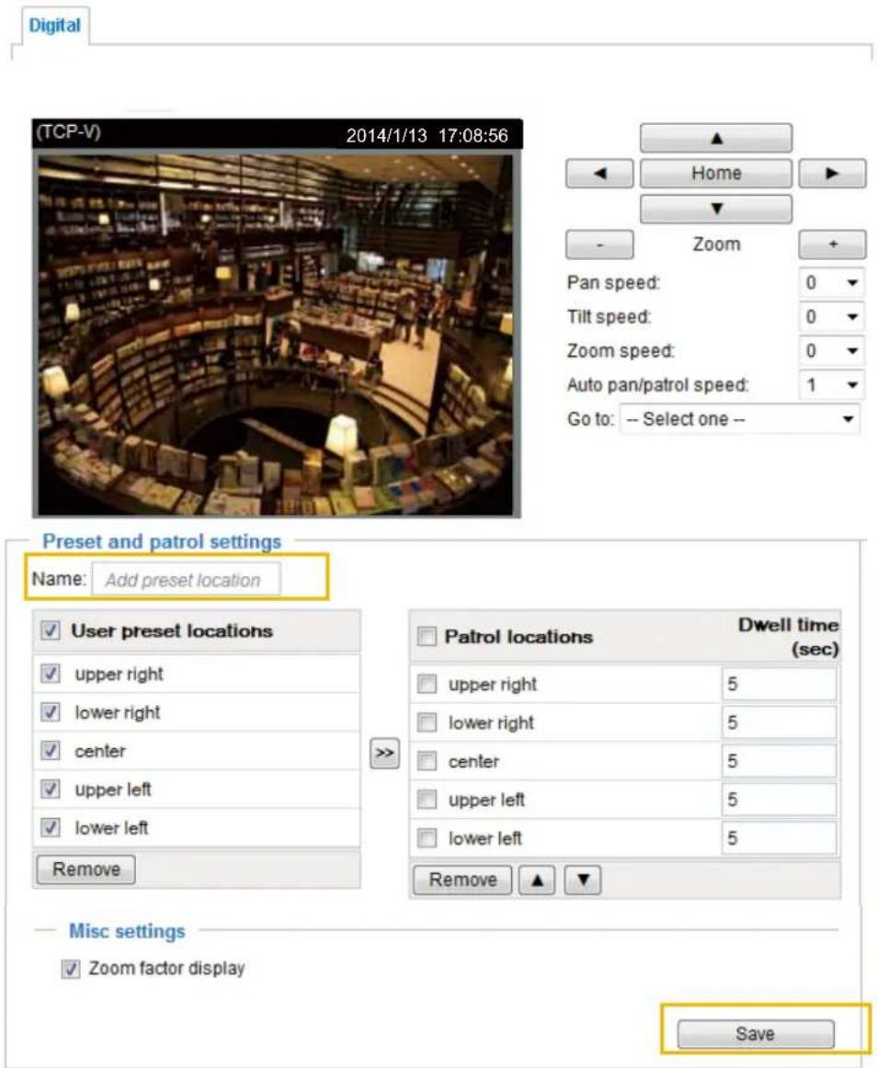The height and width of the screenshot is (1068, 877).
Task: Uncheck the 'lower left' user preset
Action: pos(50,827)
